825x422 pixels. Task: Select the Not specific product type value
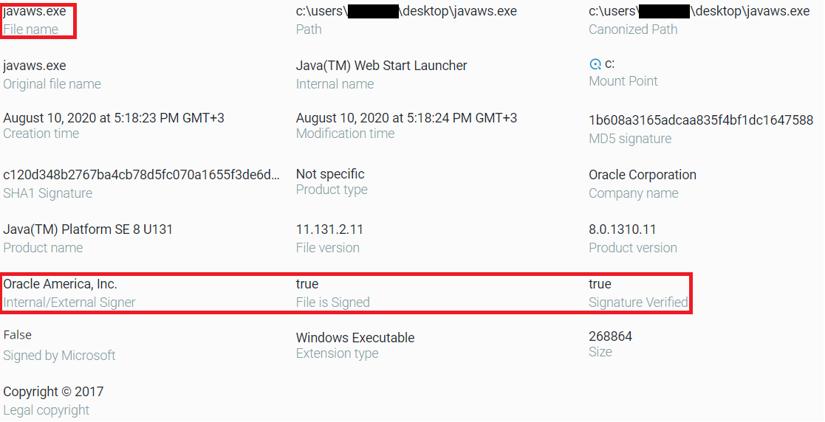330,174
